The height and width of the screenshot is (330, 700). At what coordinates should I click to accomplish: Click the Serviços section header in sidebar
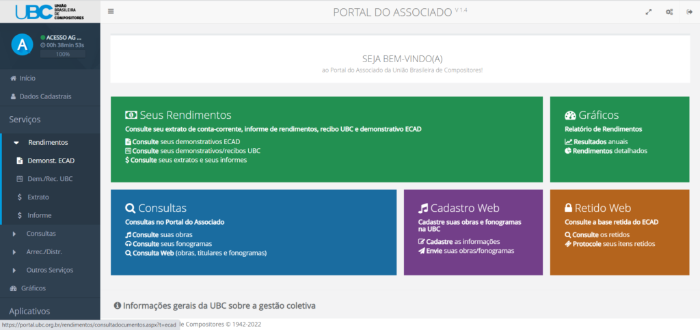(25, 120)
